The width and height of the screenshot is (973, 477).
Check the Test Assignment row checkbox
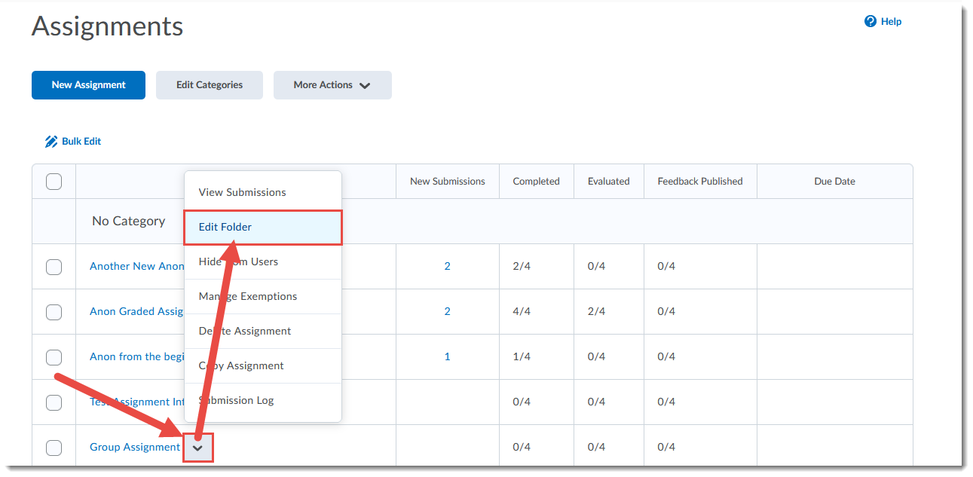(x=54, y=402)
